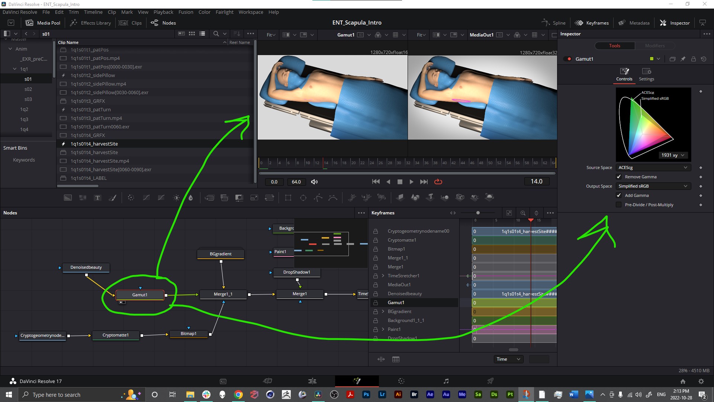Toggle the Media Pool panel

tap(43, 23)
